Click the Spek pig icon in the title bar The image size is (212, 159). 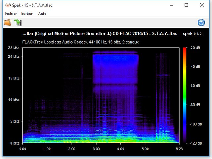tap(8, 5)
